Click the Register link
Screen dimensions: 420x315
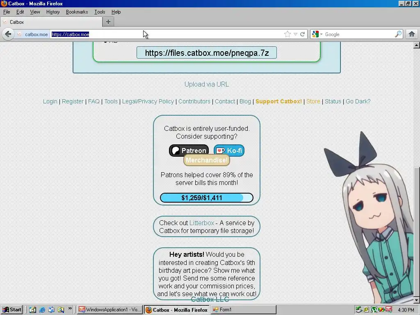tap(73, 101)
